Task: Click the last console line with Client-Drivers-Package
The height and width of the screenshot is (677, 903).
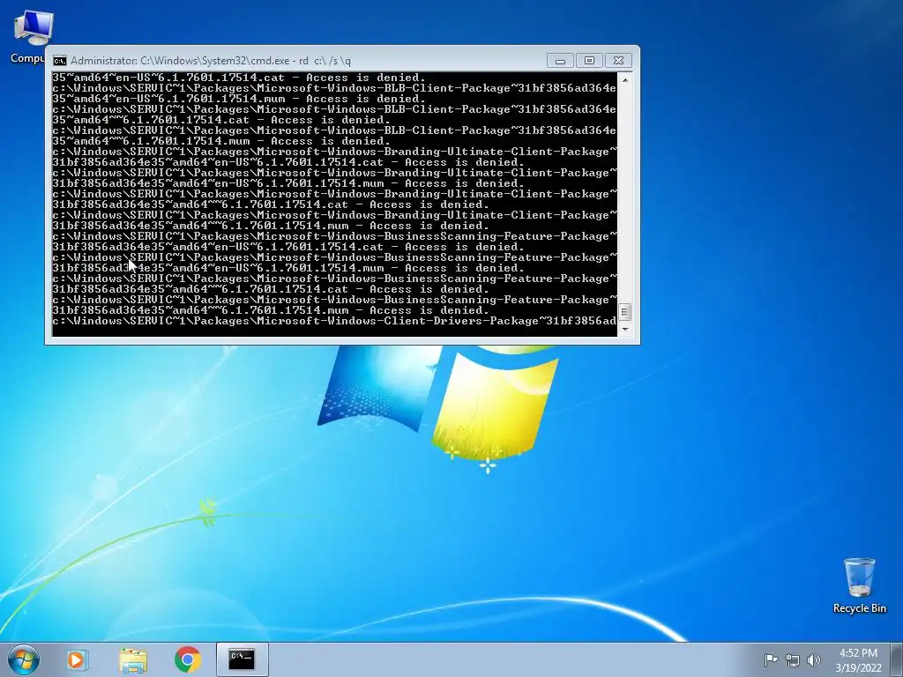Action: click(x=334, y=321)
